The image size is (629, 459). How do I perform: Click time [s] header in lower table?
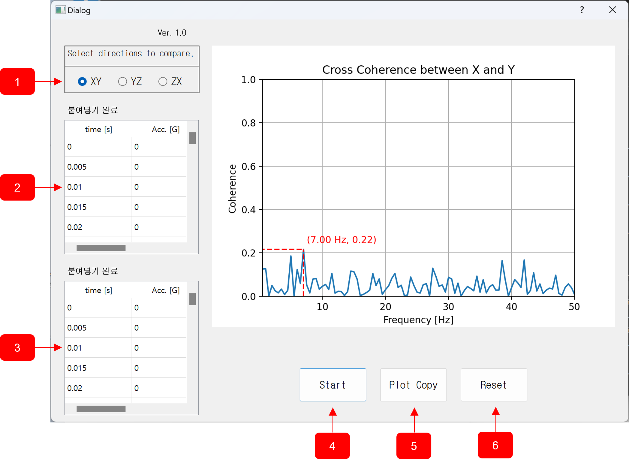click(x=98, y=290)
